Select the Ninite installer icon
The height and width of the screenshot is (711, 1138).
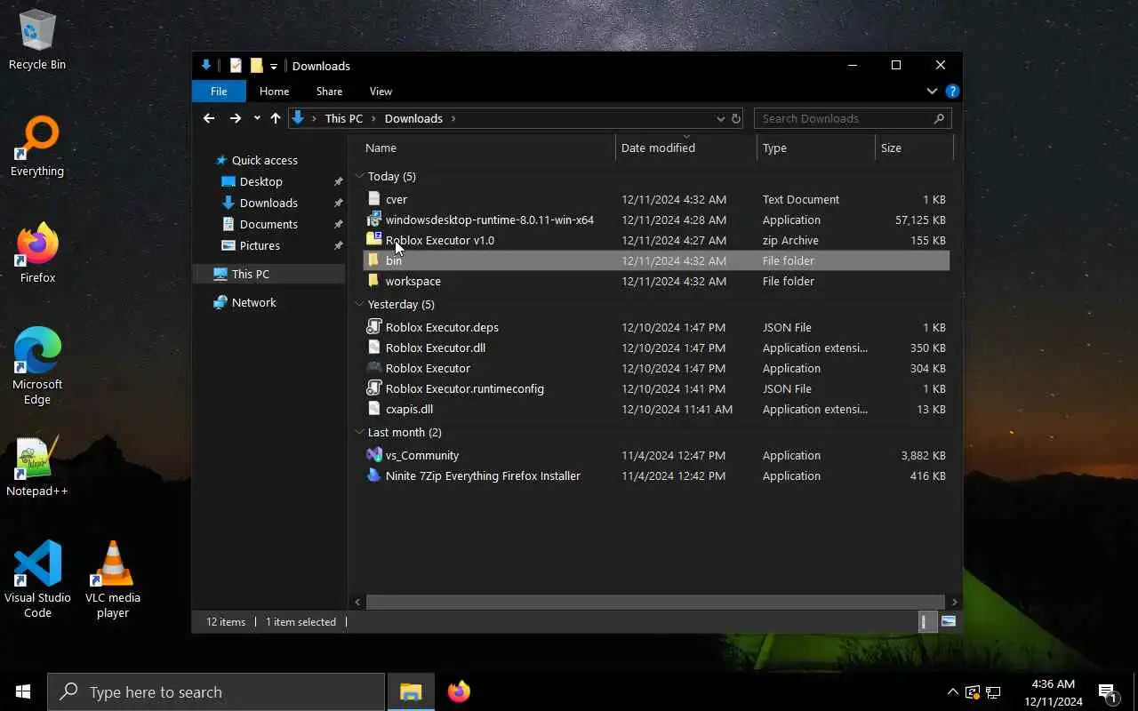374,475
